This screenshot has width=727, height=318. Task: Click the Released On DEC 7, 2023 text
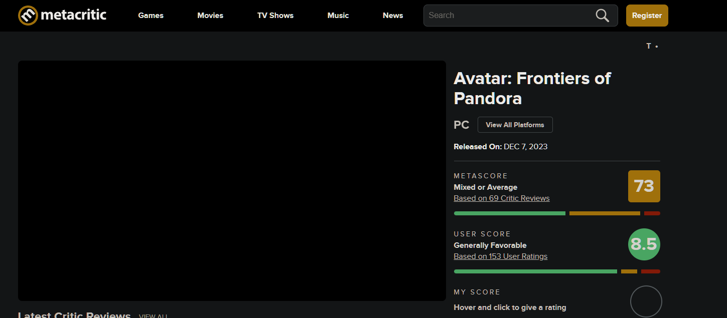(501, 147)
